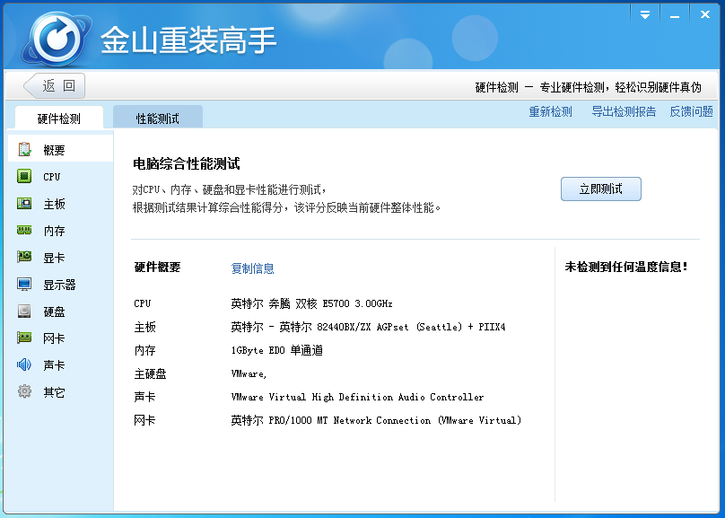Close the 金山重装高手 window

[x=705, y=14]
